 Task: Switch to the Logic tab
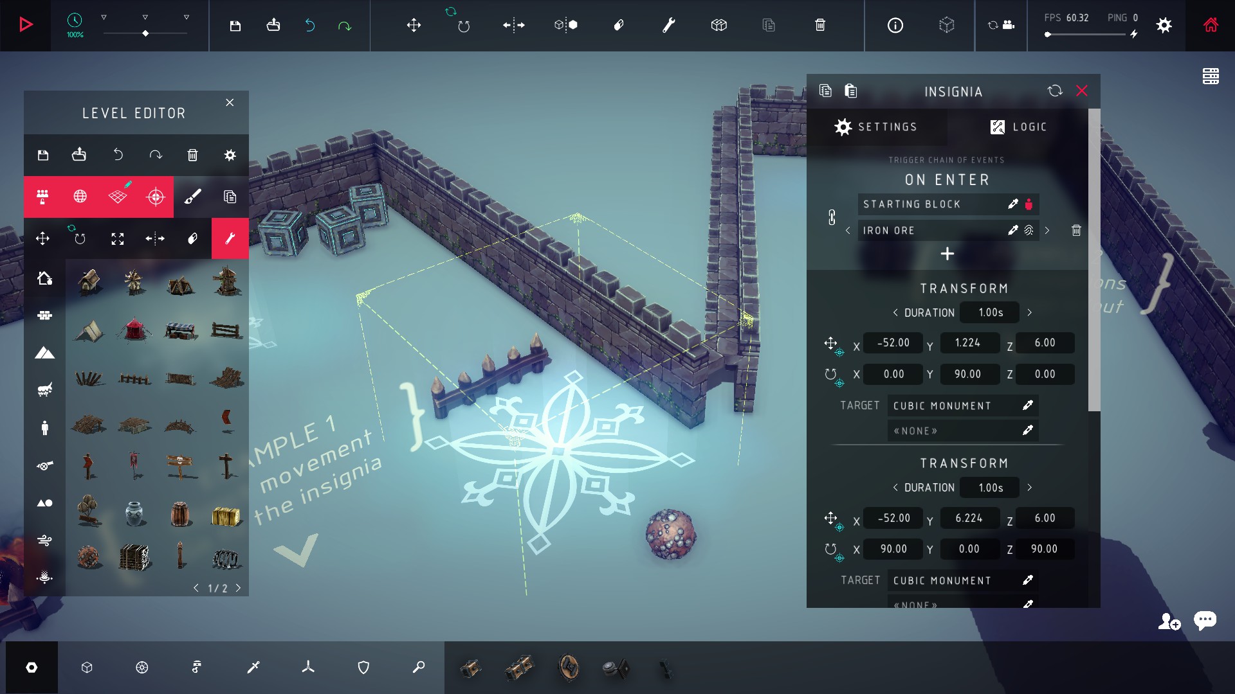click(1018, 127)
